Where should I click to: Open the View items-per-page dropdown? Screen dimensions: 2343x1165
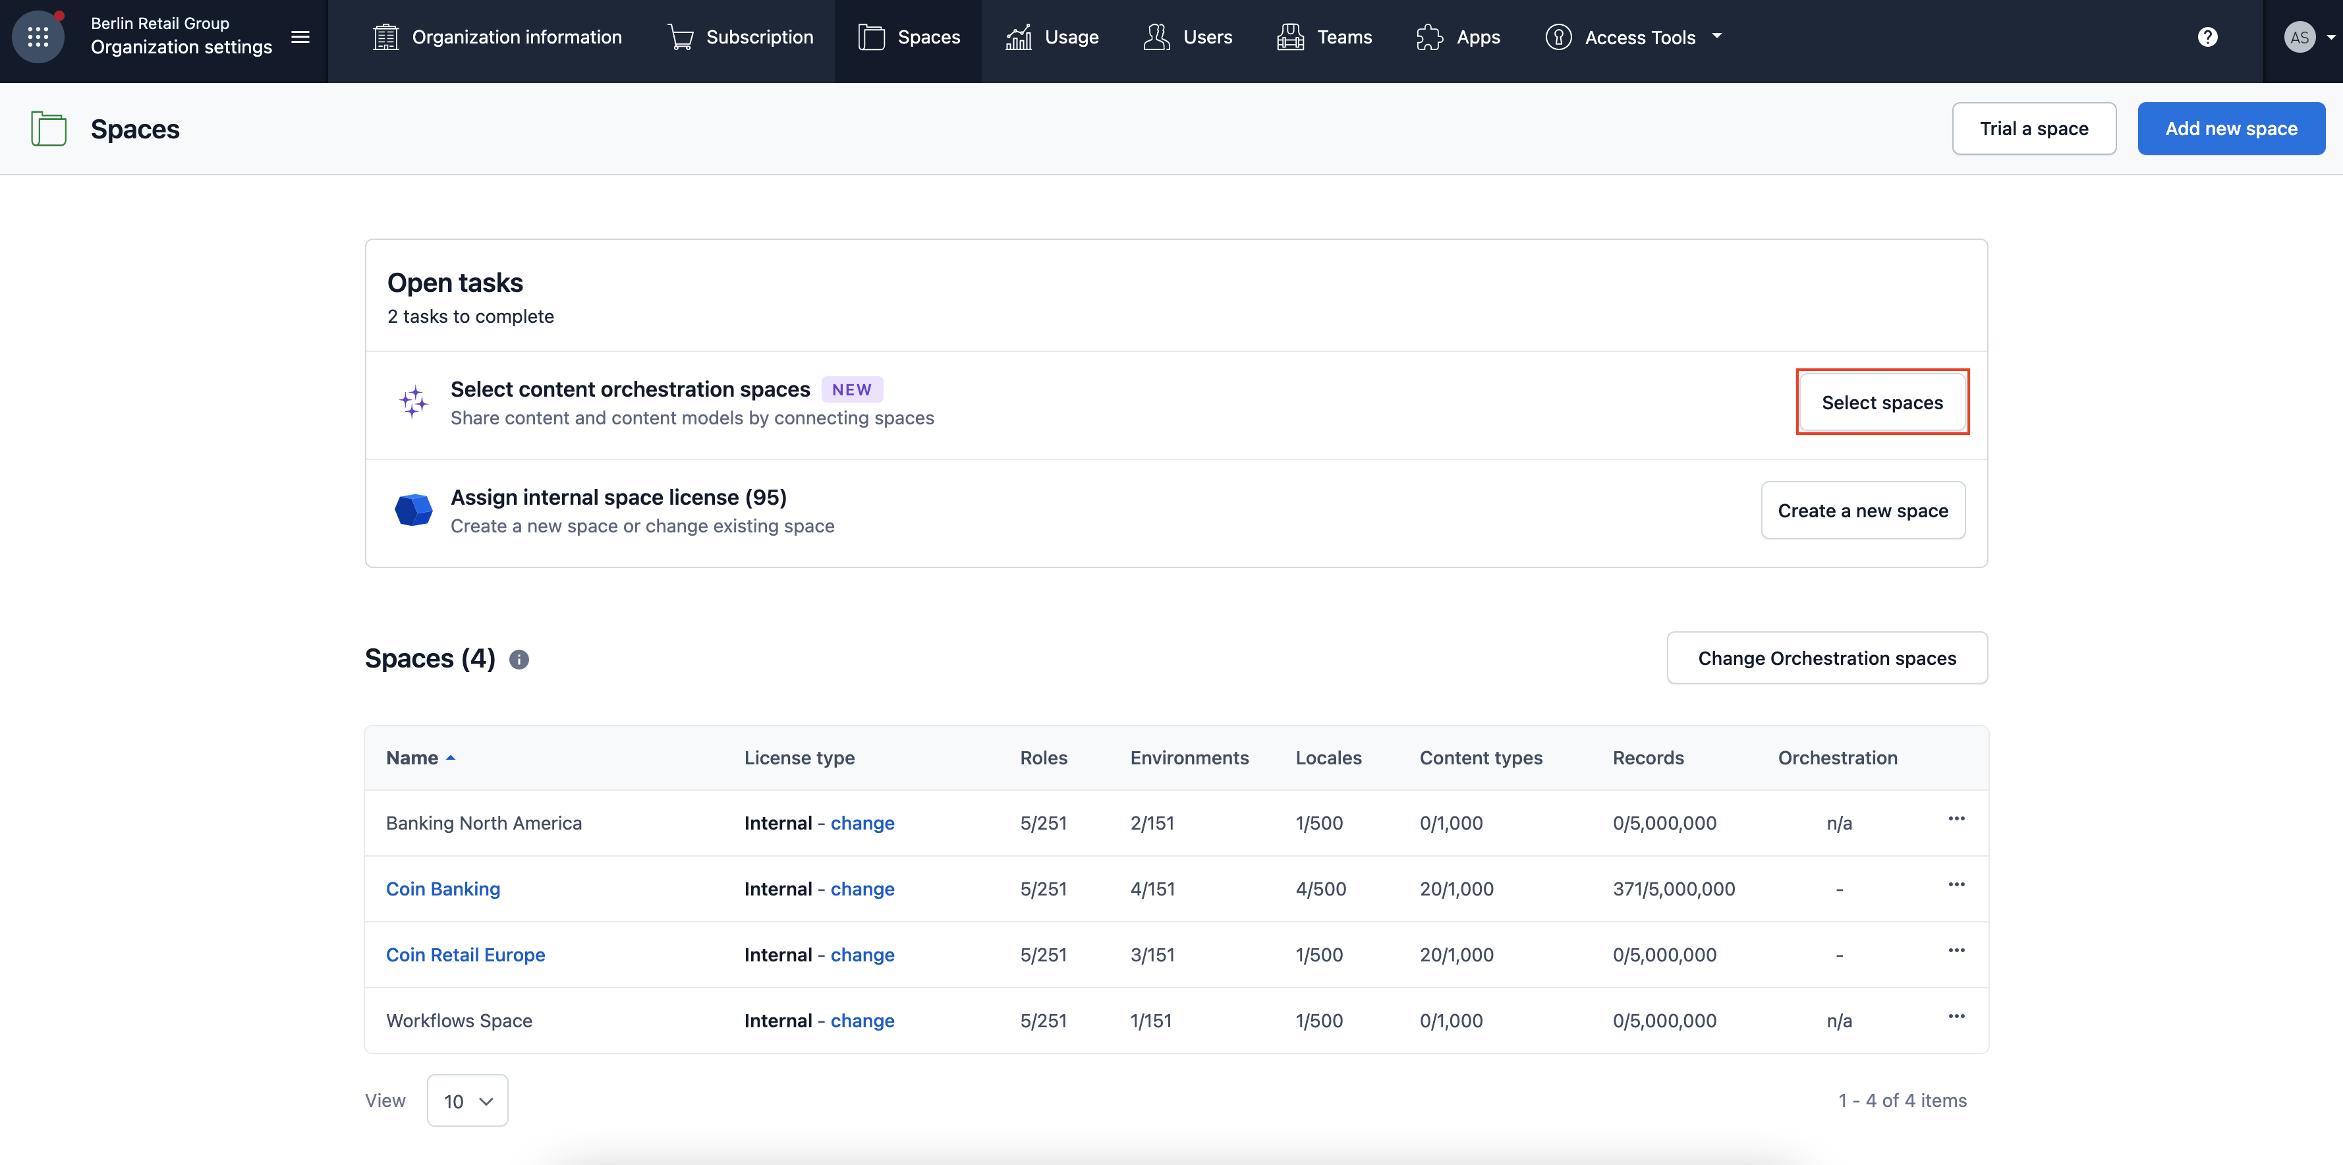(x=468, y=1101)
